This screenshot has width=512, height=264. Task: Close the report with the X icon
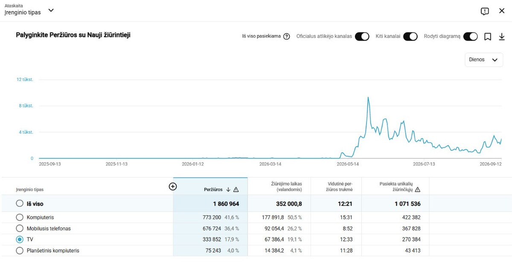(x=502, y=11)
